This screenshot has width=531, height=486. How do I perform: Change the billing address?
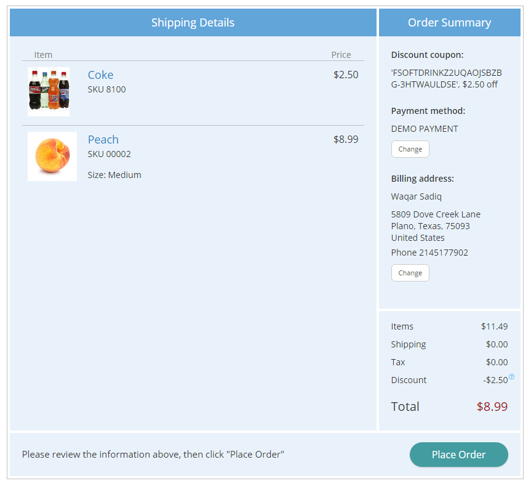(x=410, y=273)
